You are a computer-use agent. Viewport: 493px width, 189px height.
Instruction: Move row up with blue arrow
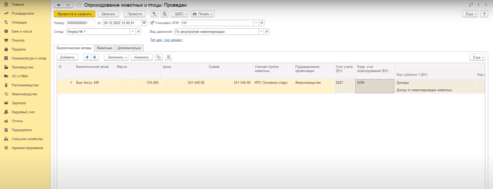click(87, 57)
